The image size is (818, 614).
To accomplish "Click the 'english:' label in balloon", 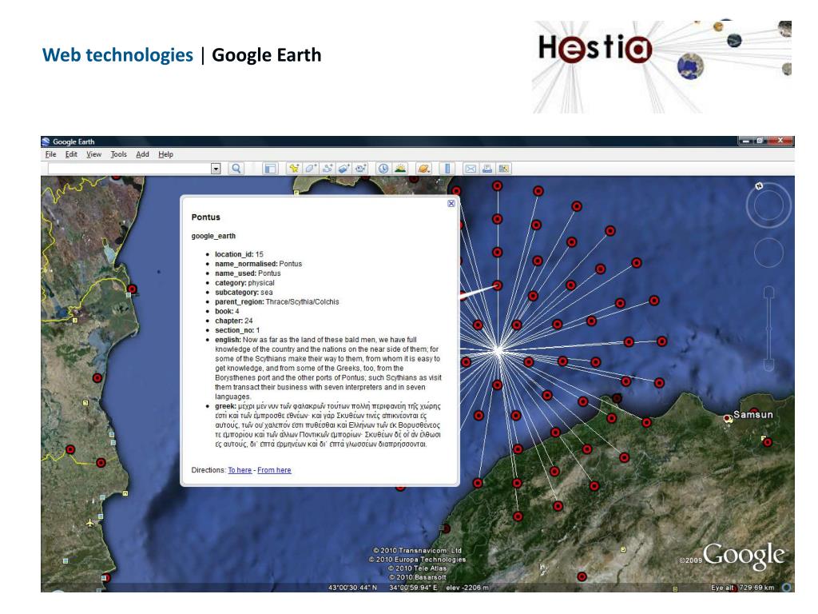I will (x=228, y=339).
